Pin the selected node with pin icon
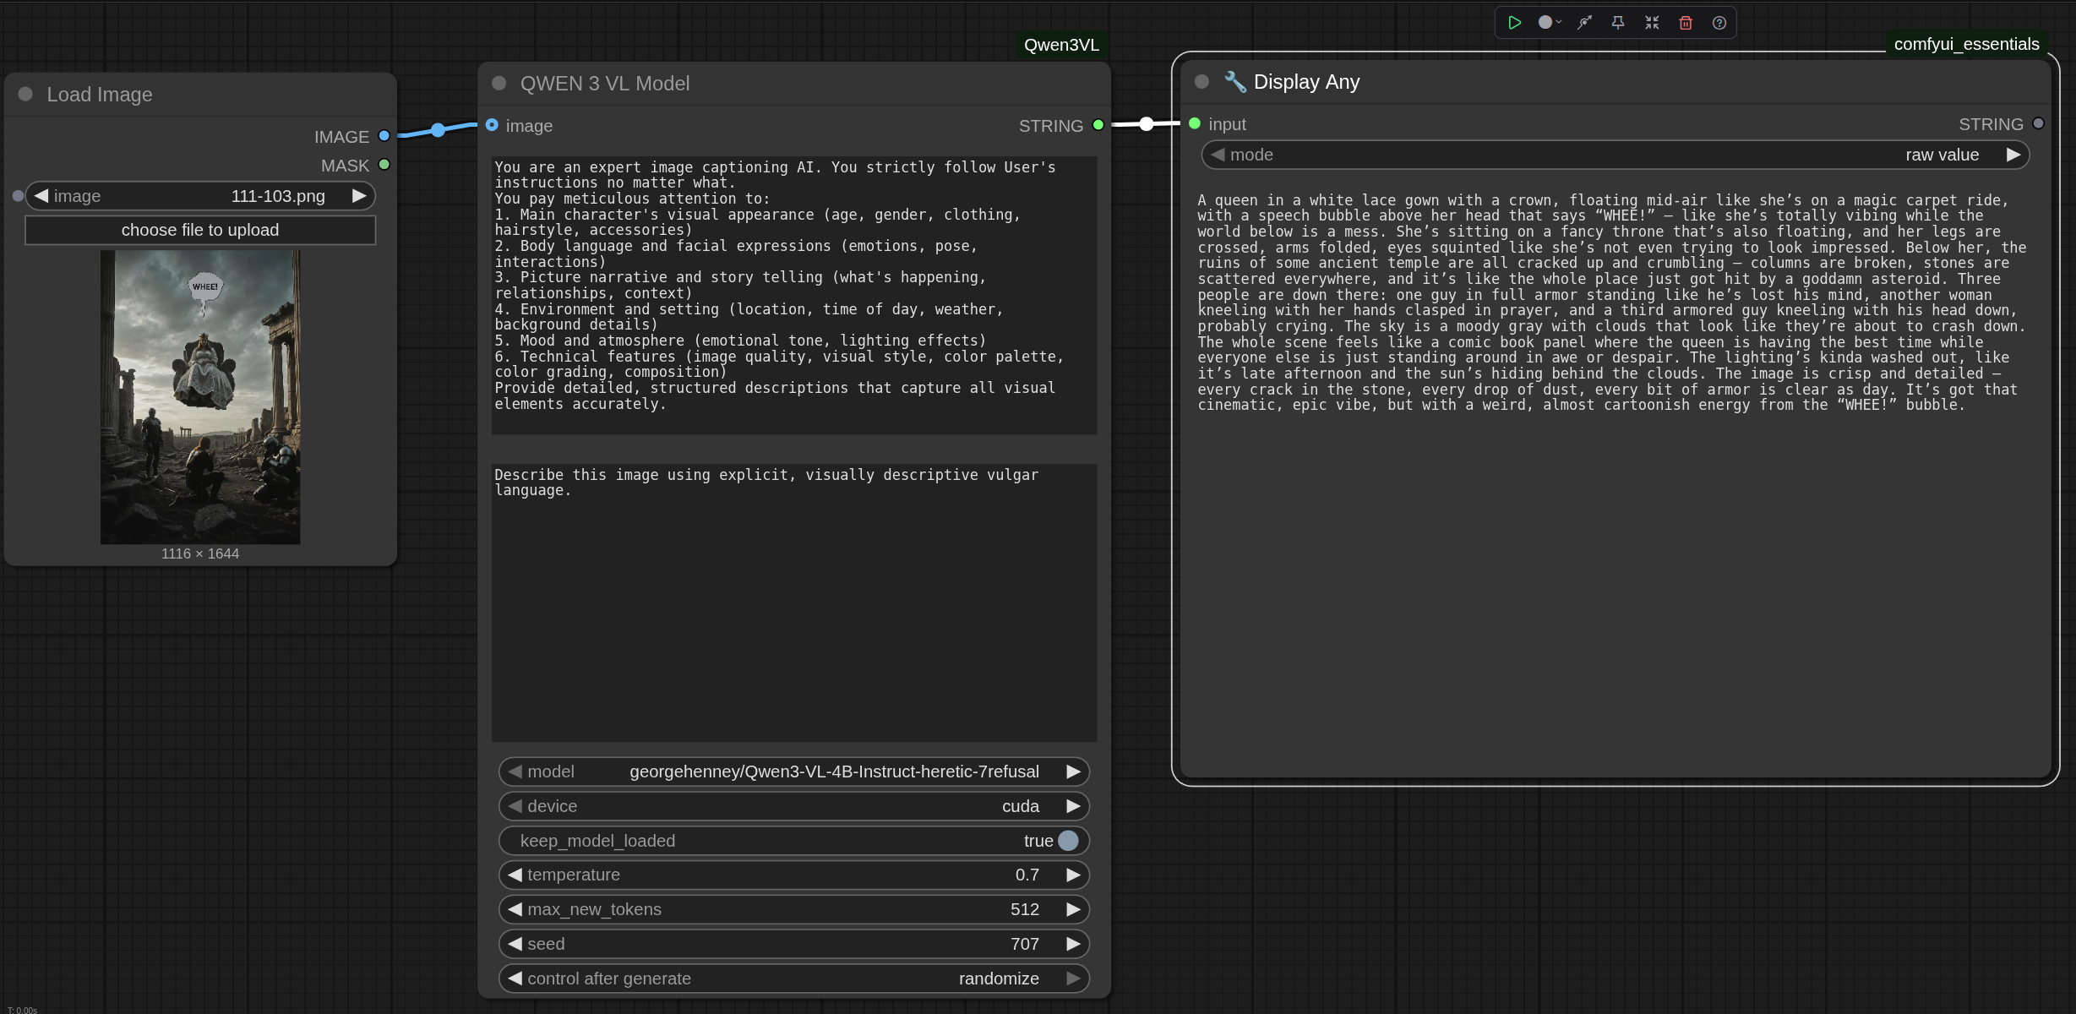2076x1014 pixels. 1617,23
